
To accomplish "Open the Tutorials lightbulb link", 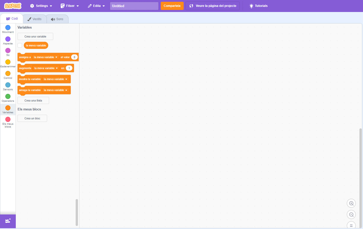I will pos(258,6).
